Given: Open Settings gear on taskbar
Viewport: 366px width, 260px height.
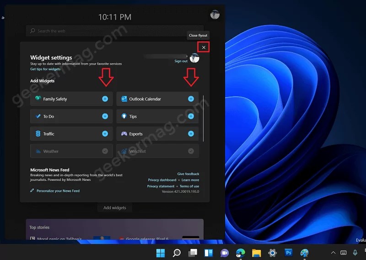Looking at the screenshot, I should tap(272, 253).
